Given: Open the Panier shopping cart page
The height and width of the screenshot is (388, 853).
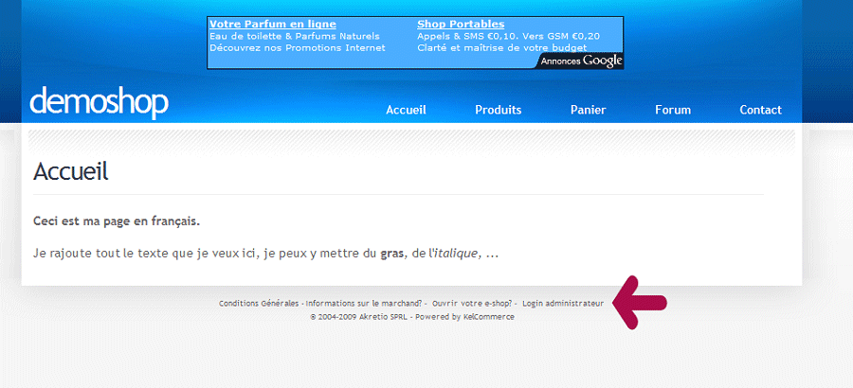Looking at the screenshot, I should 588,110.
